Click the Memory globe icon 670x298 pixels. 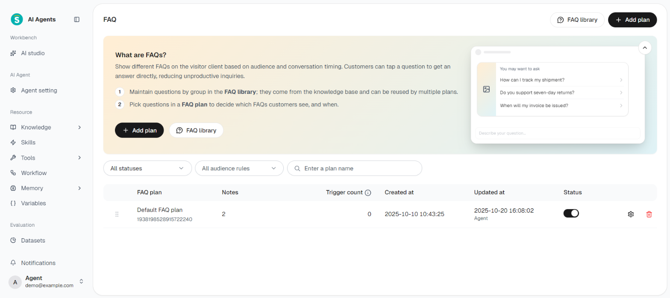pyautogui.click(x=13, y=188)
